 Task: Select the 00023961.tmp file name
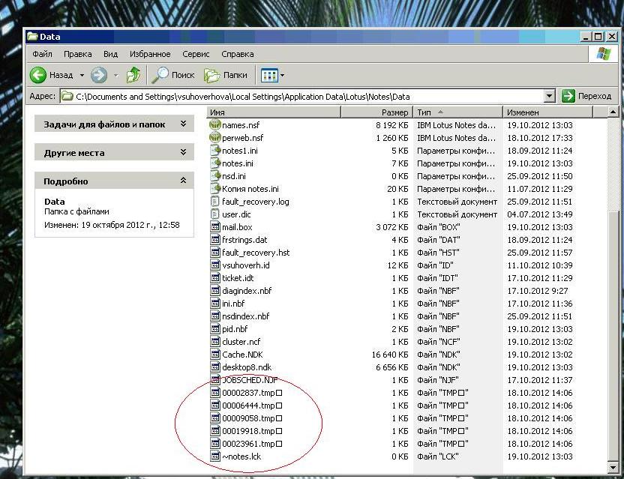tap(252, 444)
